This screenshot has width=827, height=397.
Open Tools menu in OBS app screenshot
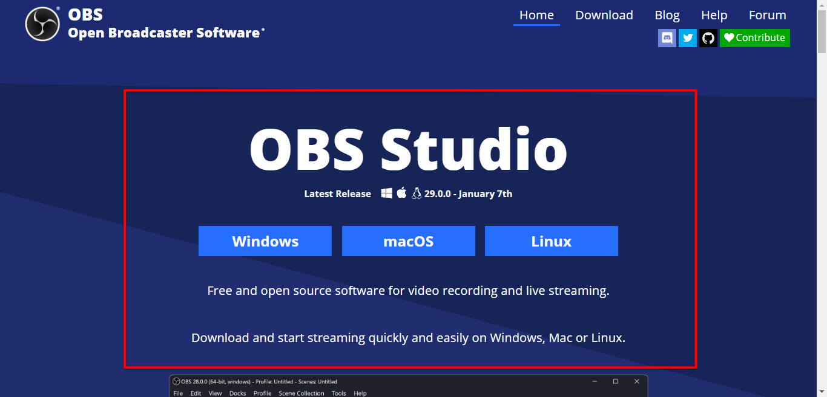(339, 393)
